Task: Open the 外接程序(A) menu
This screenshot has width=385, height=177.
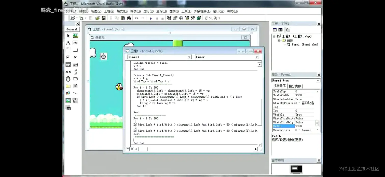Action: point(202,11)
